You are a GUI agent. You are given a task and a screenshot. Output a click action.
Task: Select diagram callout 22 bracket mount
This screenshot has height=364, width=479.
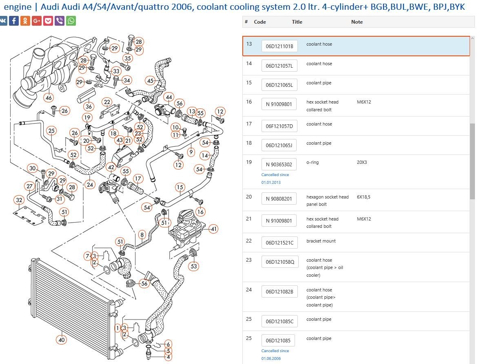point(107,102)
